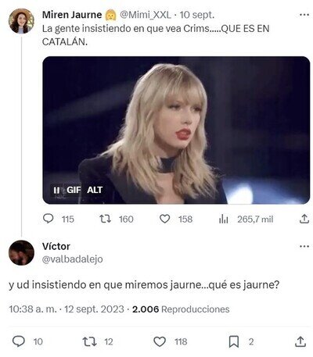
Task: Show ALT description of the GIF
Action: tap(95, 190)
